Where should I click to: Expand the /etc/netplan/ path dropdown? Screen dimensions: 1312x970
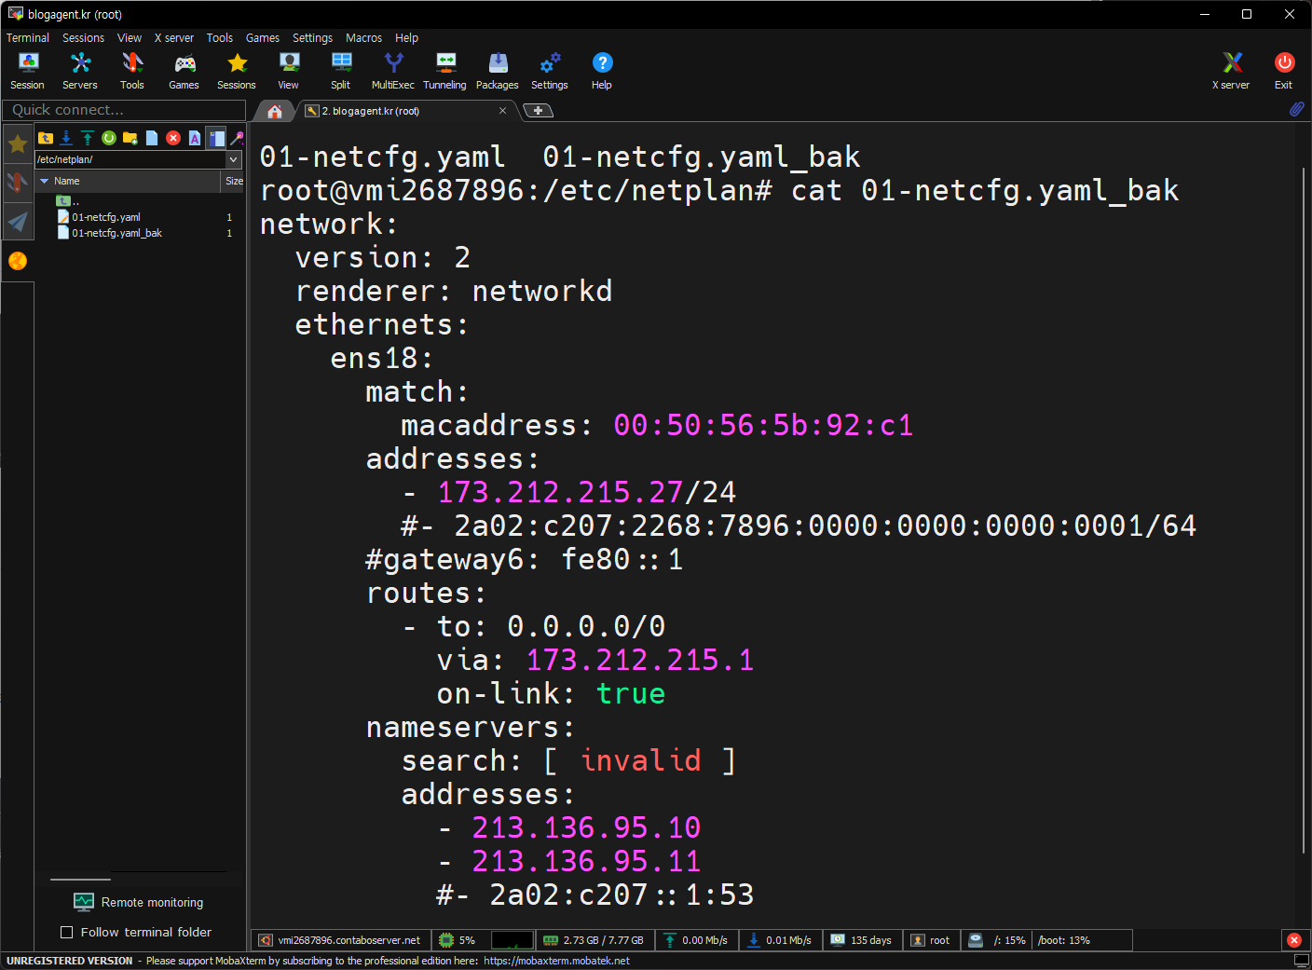point(234,159)
